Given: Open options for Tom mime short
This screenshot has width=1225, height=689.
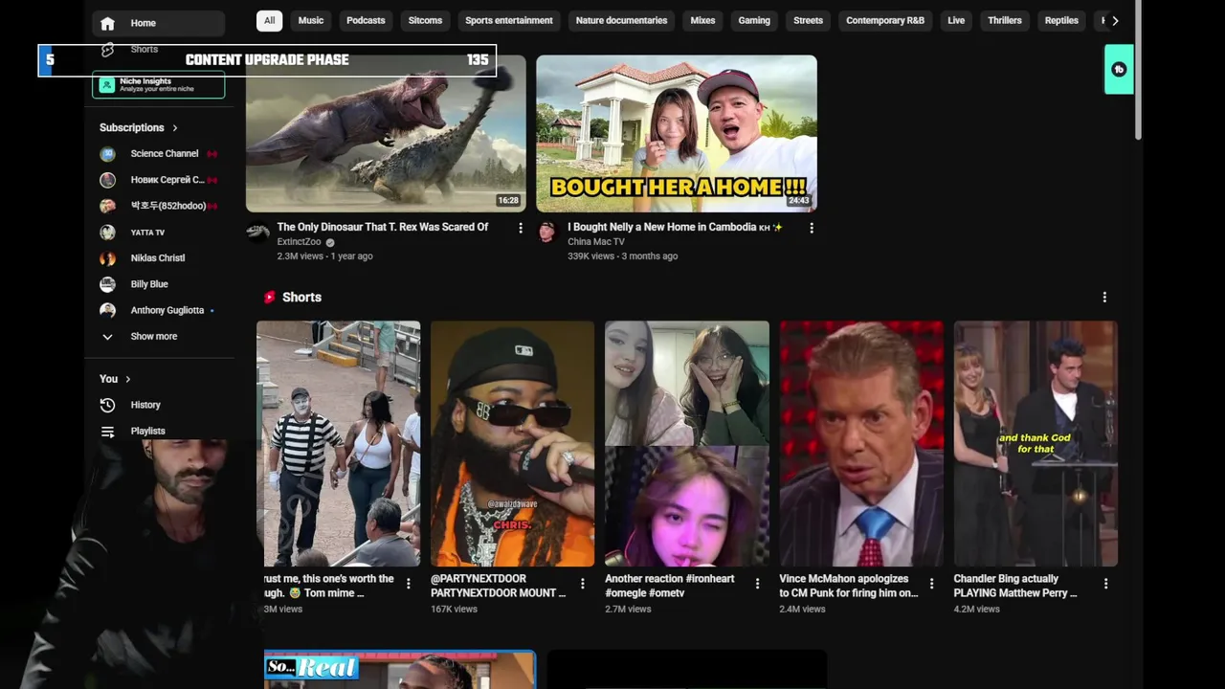Looking at the screenshot, I should pyautogui.click(x=409, y=583).
